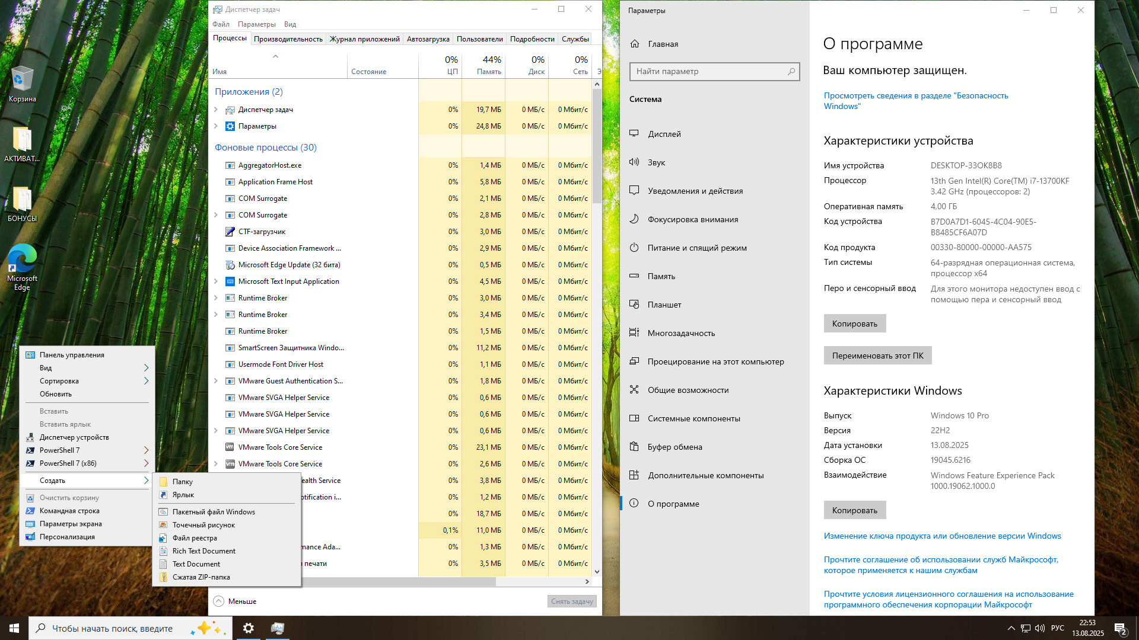1139x640 pixels.
Task: Open Microsoft services agreement link
Action: click(941, 565)
